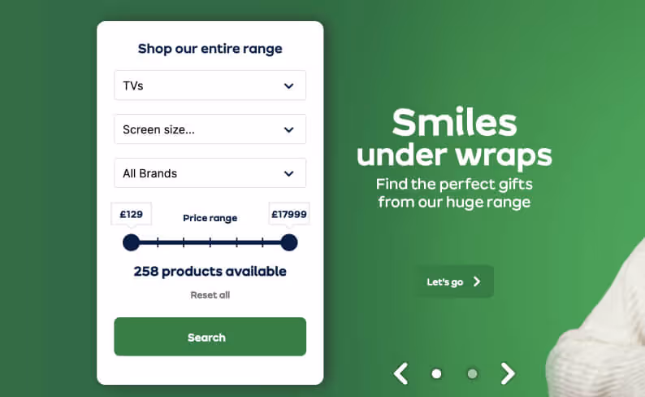This screenshot has height=397, width=645.
Task: Click the middle of the price range track
Action: (210, 242)
